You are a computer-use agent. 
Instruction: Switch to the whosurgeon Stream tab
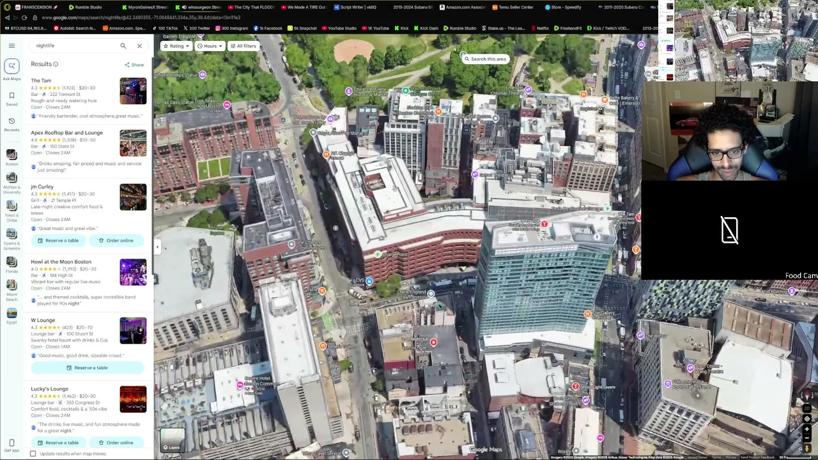(x=199, y=7)
